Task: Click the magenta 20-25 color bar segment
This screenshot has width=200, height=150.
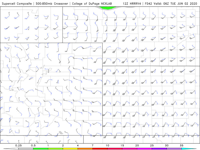Action: (144, 149)
